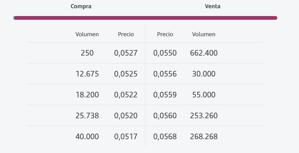Select the buy price 0,0527

(126, 53)
